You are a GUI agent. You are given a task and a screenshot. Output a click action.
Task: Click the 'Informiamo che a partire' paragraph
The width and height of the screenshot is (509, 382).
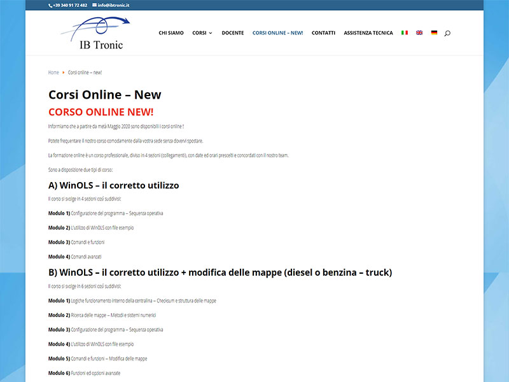(x=116, y=126)
